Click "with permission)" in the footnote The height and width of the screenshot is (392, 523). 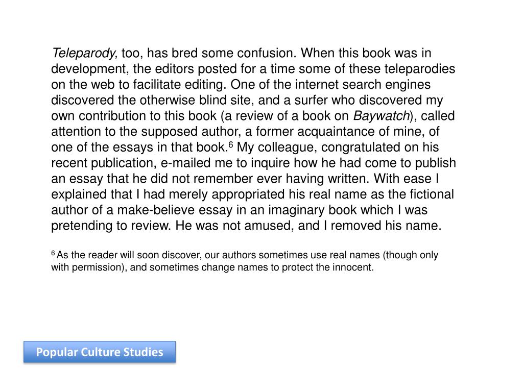click(x=89, y=267)
